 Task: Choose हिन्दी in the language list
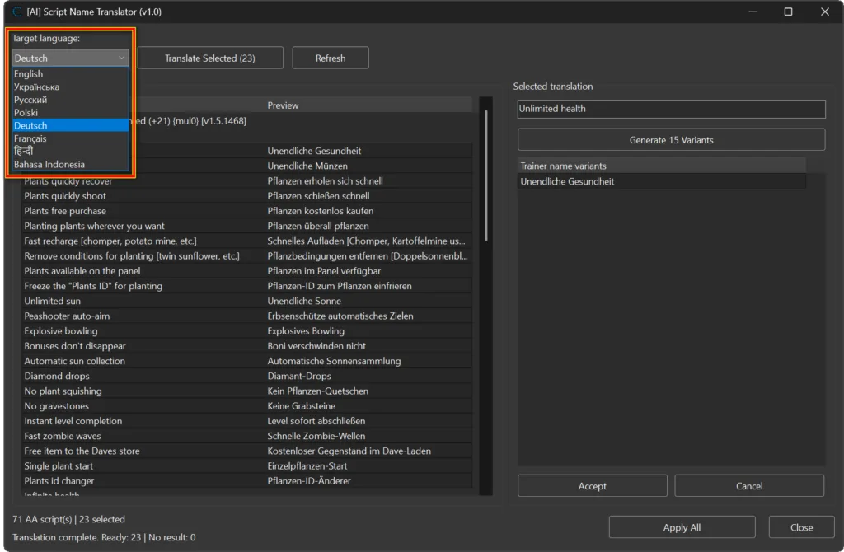70,151
